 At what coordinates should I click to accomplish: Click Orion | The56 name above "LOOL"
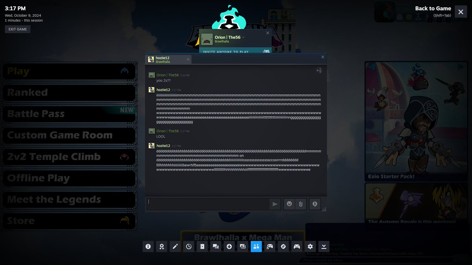[168, 131]
